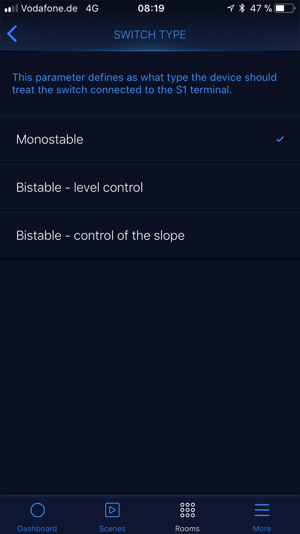Viewport: 300px width, 534px height.
Task: Tap the blue checkmark next to Monostable
Action: coord(280,139)
